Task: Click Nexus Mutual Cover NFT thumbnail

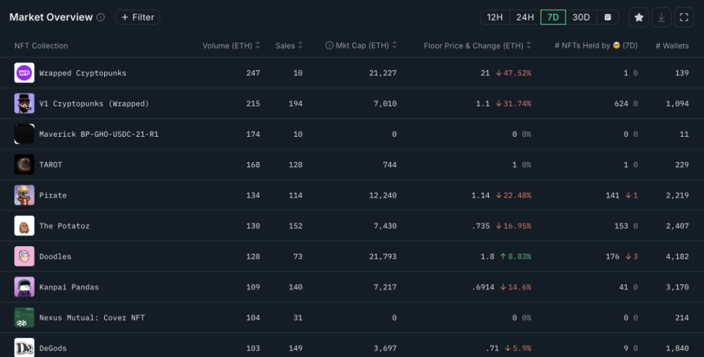Action: [24, 317]
